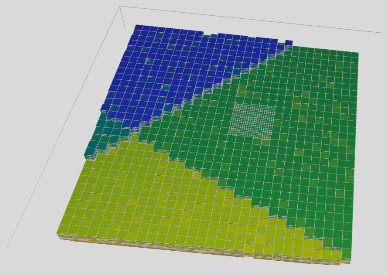
Task: Pick the back-left corner blue cell
Action: [139, 27]
